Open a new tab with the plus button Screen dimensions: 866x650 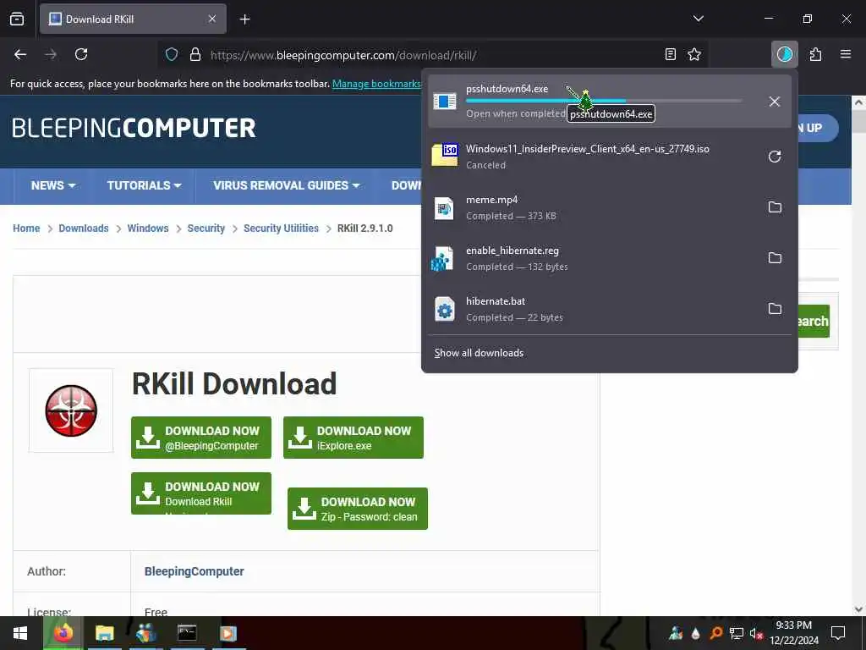click(x=244, y=19)
